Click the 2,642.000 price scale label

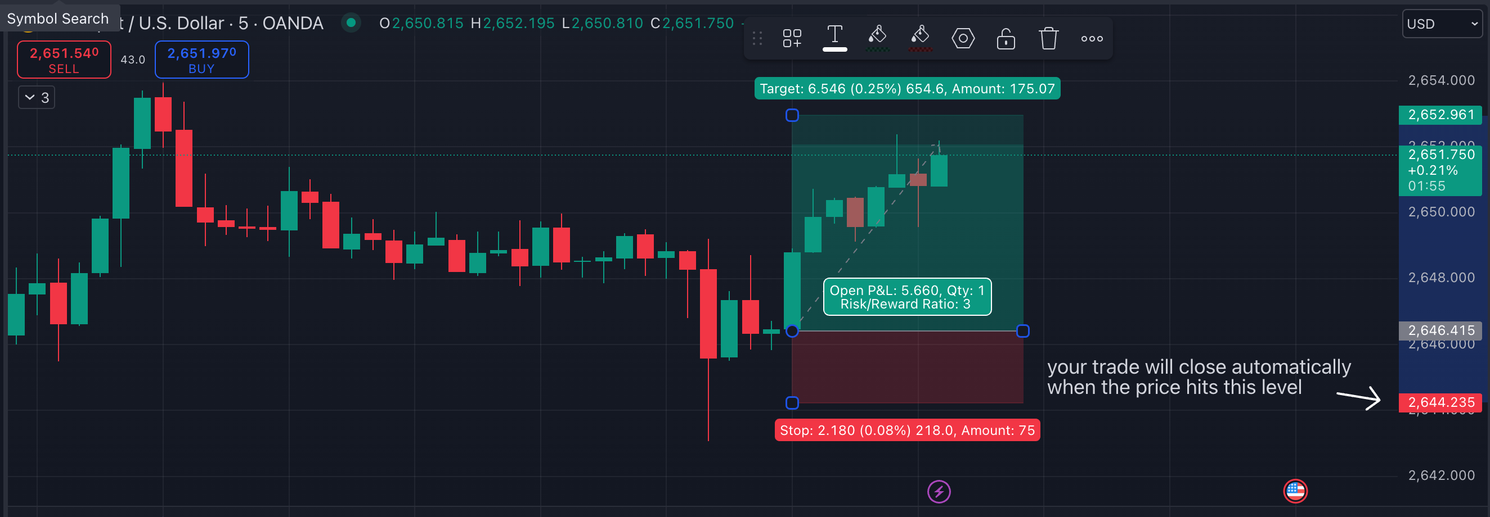1441,475
